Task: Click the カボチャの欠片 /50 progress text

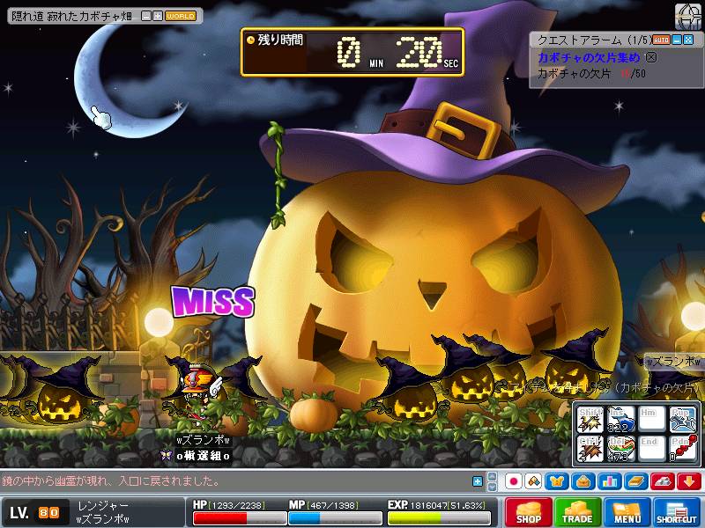Action: (591, 74)
